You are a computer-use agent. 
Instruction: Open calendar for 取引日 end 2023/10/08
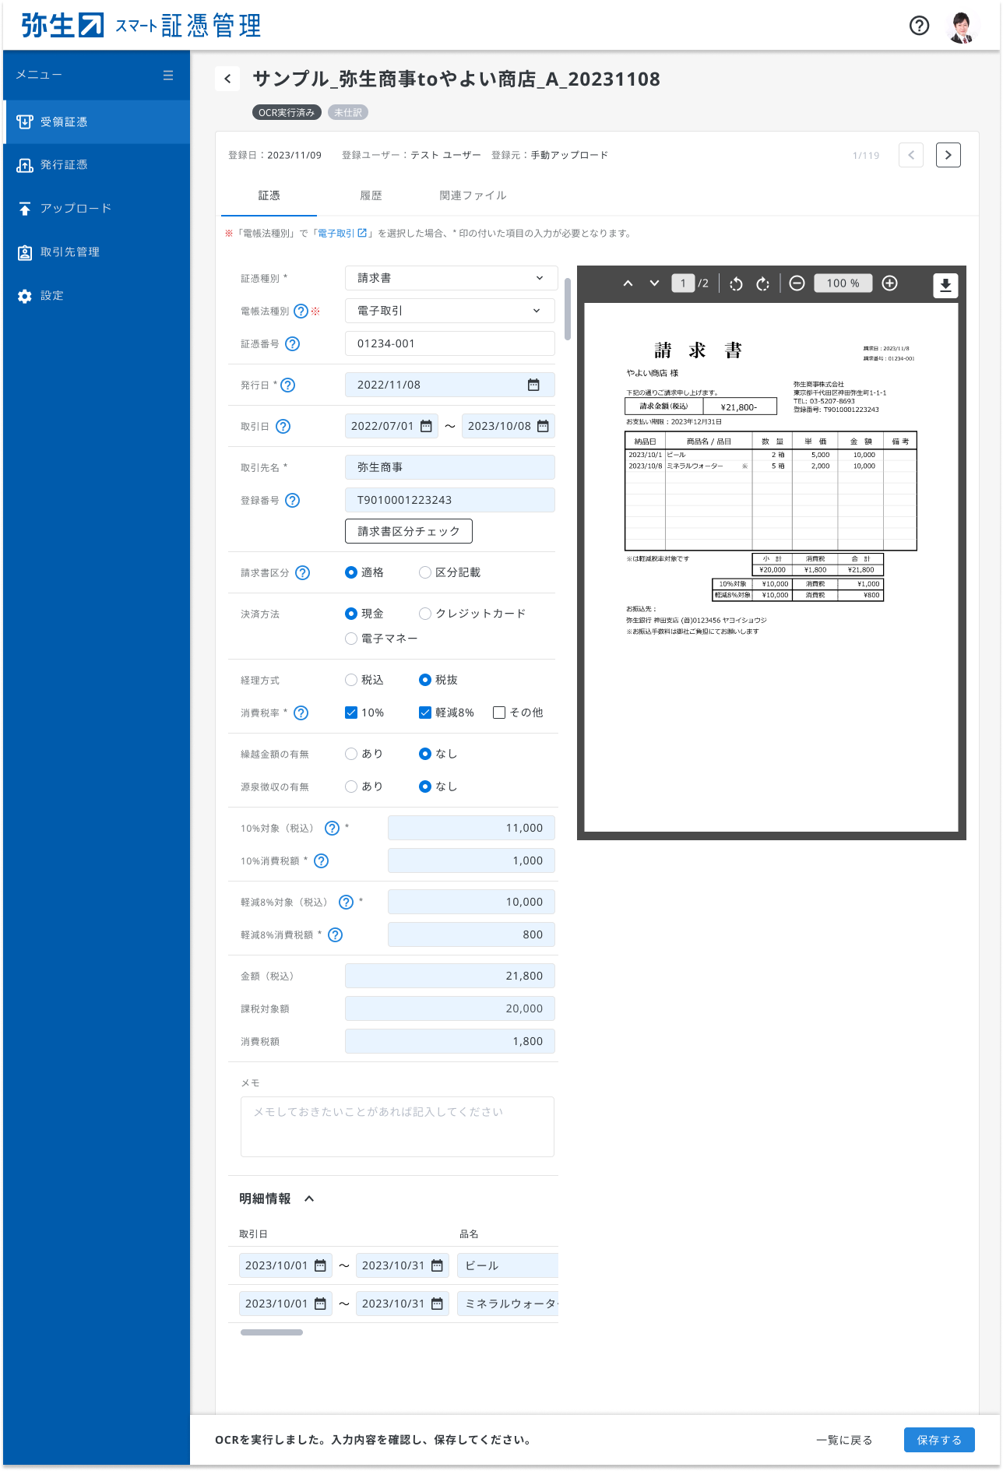(x=543, y=426)
